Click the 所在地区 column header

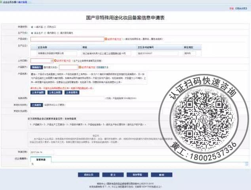pos(192,47)
